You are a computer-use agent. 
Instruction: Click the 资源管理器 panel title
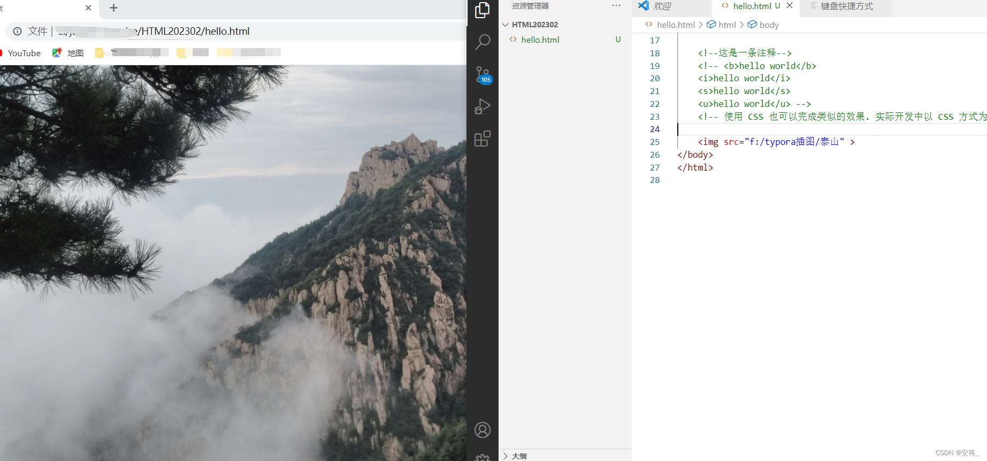pos(530,6)
